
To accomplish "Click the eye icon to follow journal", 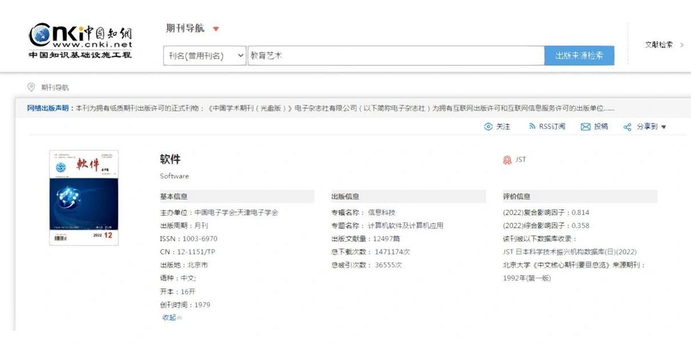I will pyautogui.click(x=488, y=126).
